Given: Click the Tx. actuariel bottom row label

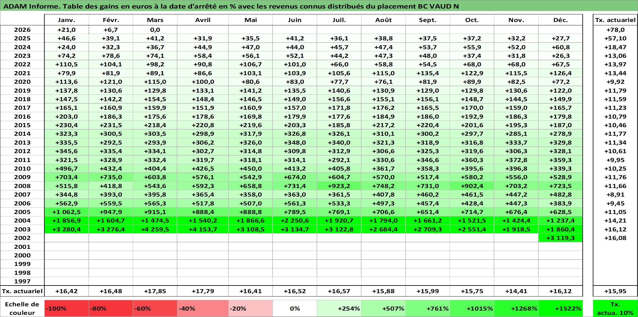Looking at the screenshot, I should (x=22, y=291).
